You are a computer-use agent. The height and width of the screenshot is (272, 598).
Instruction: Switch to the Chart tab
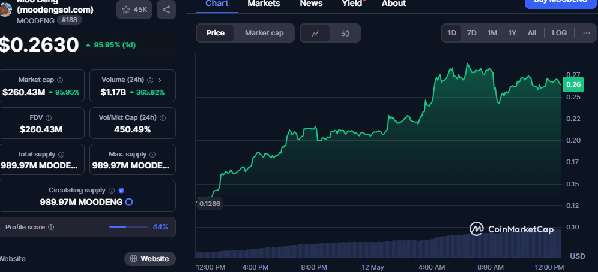(217, 4)
